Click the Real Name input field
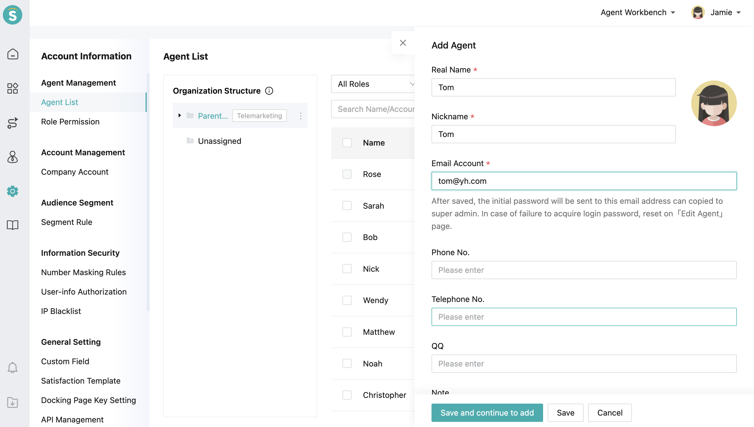 [x=553, y=87]
